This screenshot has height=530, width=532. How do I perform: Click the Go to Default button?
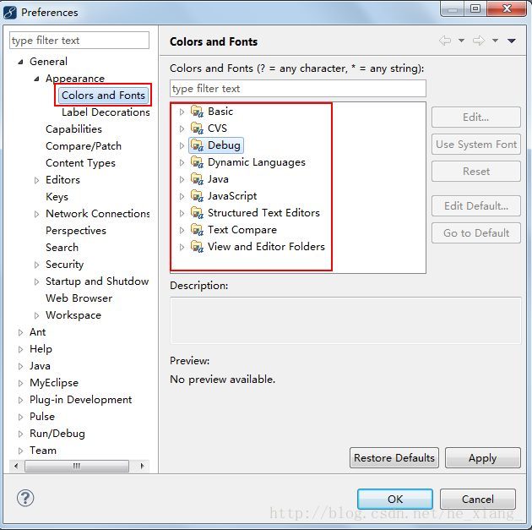476,233
